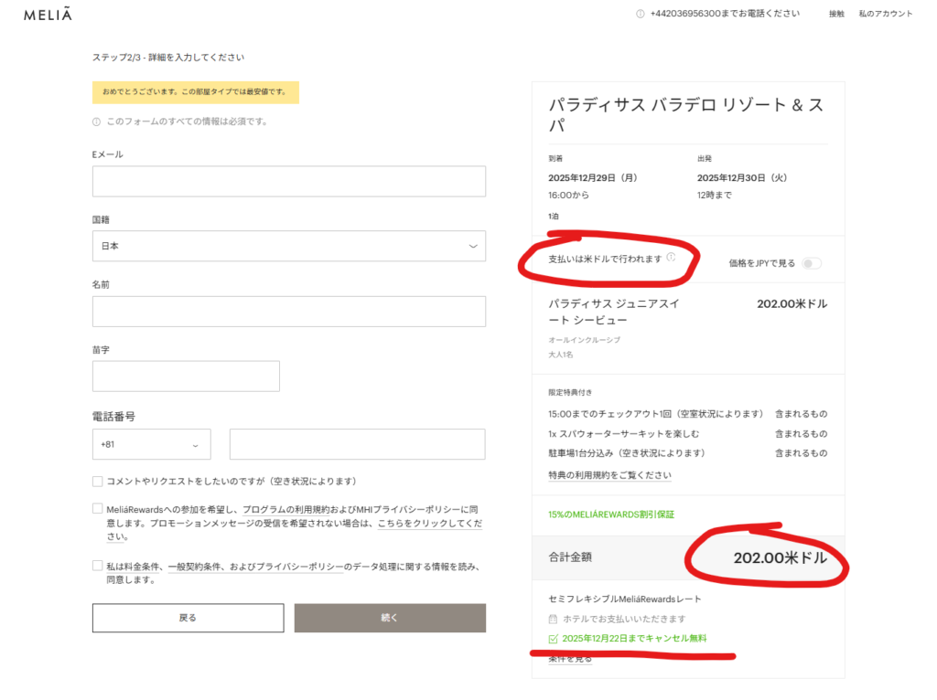937x700 pixels.
Task: Click the help icon beside the phone number
Action: pos(640,14)
